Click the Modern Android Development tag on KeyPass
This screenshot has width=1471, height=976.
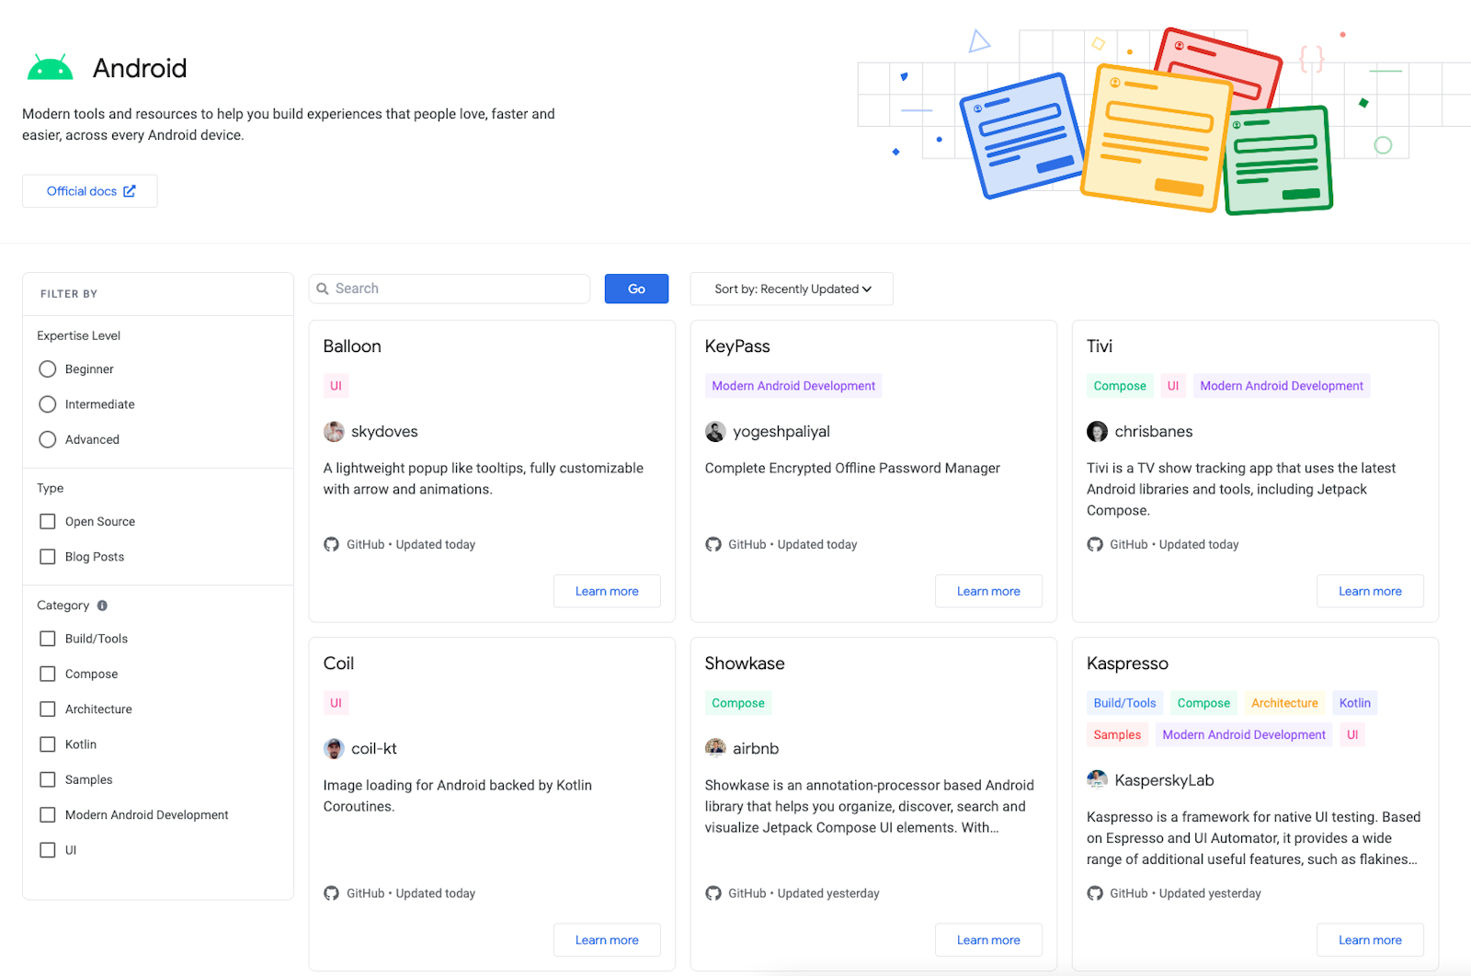pyautogui.click(x=793, y=386)
